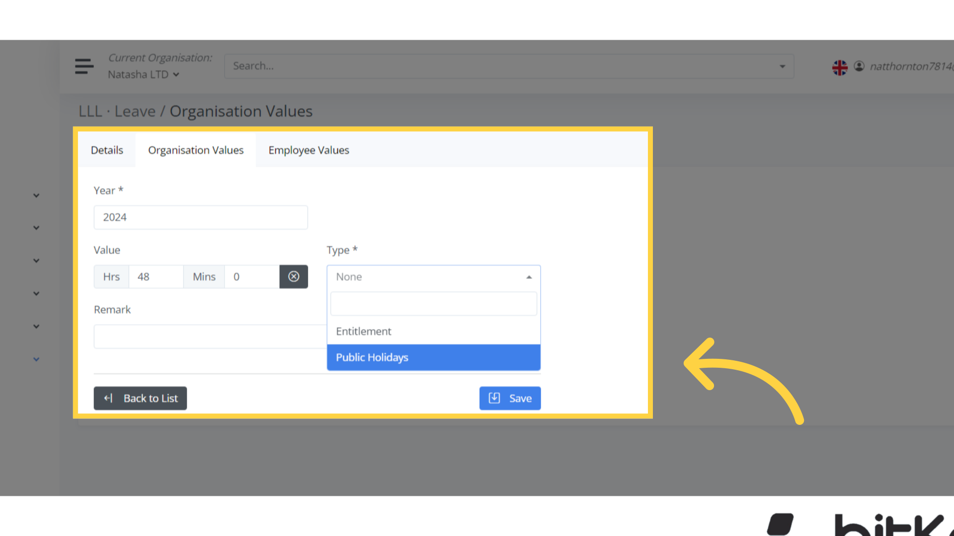Open the Natasha LTD organisation dropdown

coord(143,74)
